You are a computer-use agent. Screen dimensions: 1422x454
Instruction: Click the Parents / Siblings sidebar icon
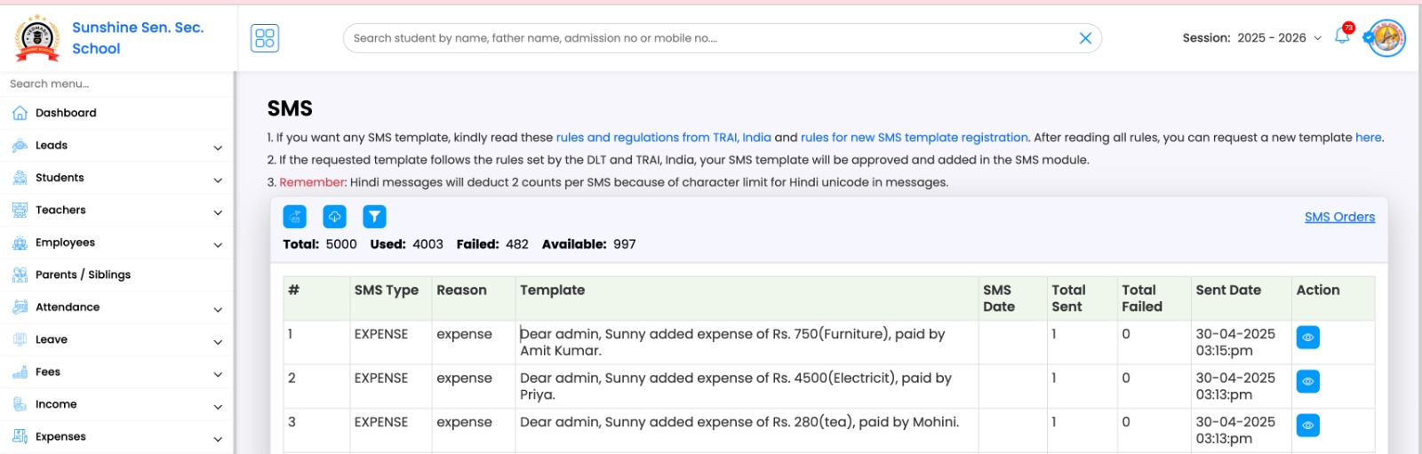point(20,275)
